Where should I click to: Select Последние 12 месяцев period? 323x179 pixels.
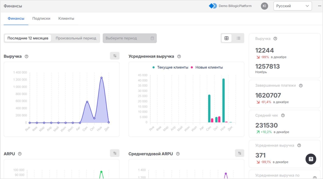[28, 38]
